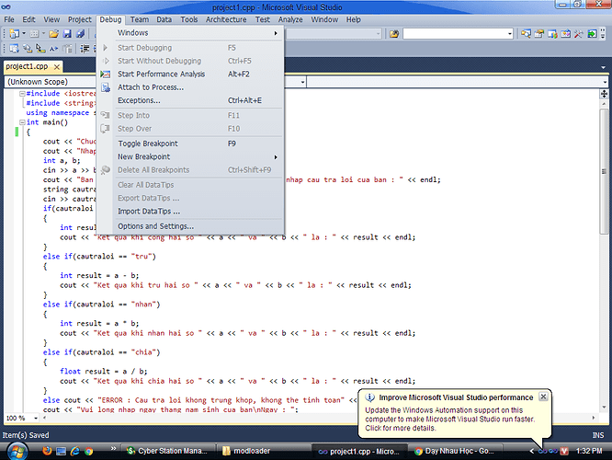
Task: Collapse the #include region outline toggle
Action: (x=22, y=94)
